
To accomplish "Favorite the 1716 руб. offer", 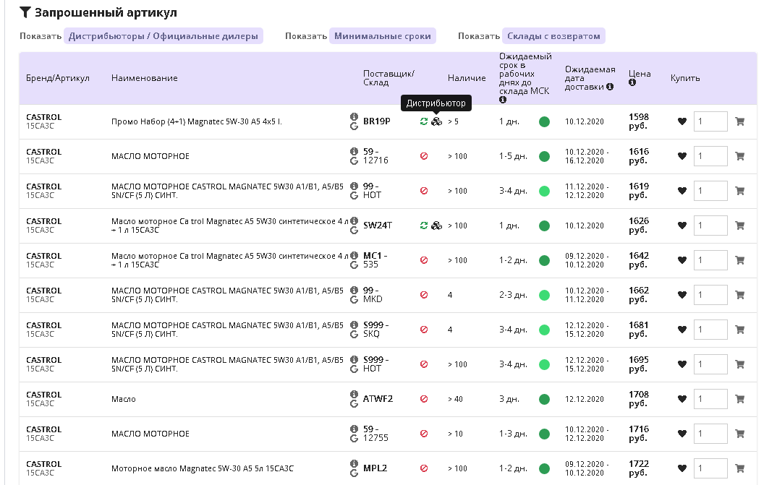I will [x=682, y=434].
